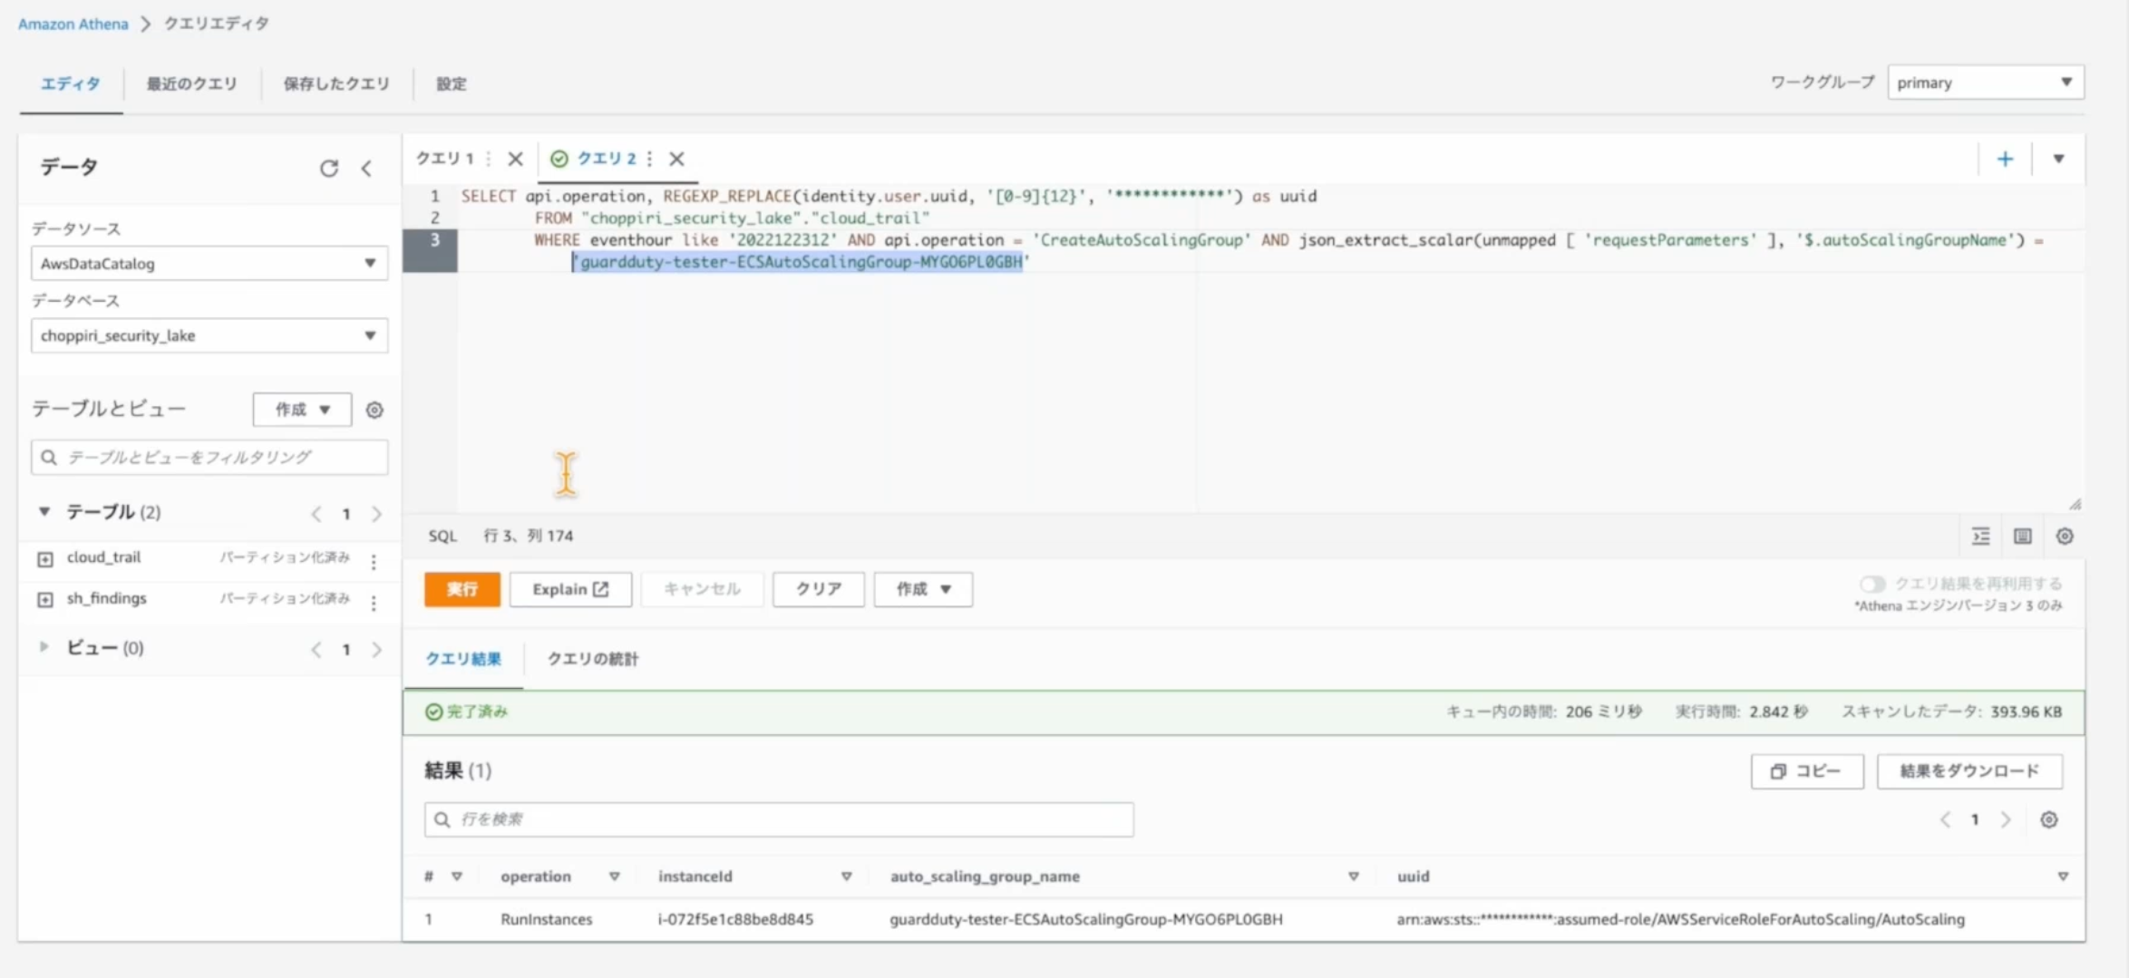Viewport: 2129px width, 978px height.
Task: Open results table settings gear
Action: (x=2048, y=820)
